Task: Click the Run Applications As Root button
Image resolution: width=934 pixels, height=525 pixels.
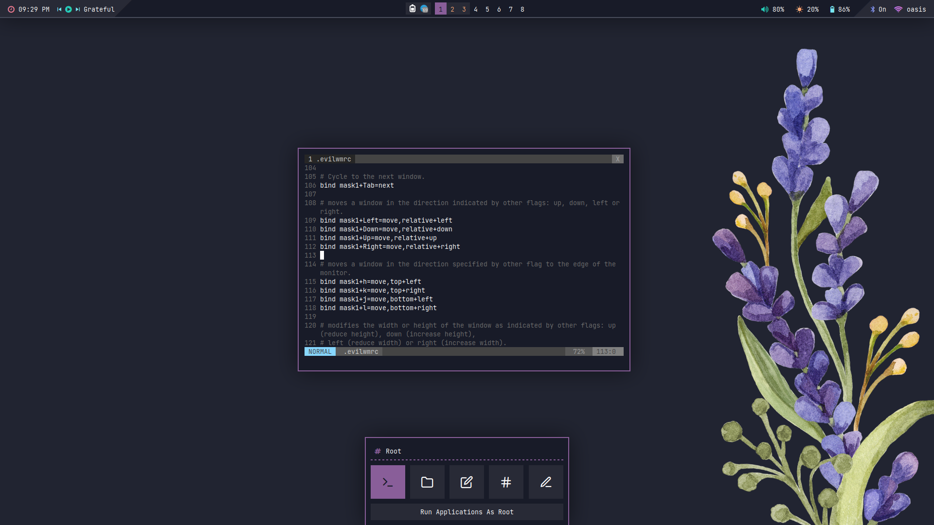Action: click(x=467, y=512)
